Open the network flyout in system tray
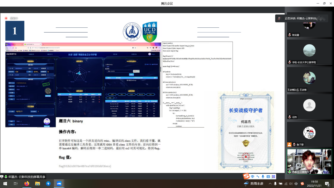The height and width of the screenshot is (188, 334). coord(285,184)
